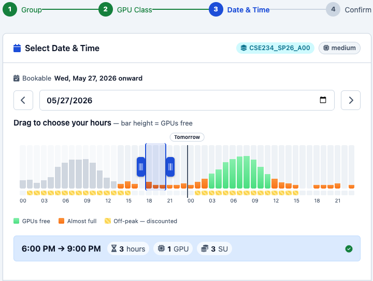Click the 'Almost full' legend label

(x=82, y=221)
